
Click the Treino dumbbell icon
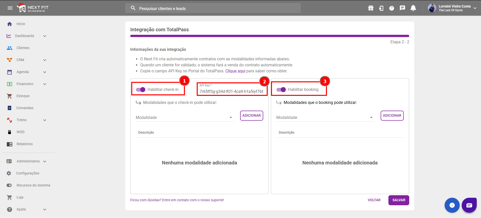coord(10,120)
